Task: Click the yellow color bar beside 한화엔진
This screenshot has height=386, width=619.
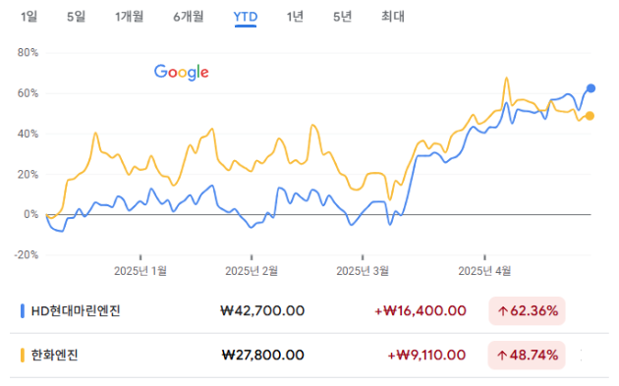Action: (x=23, y=356)
